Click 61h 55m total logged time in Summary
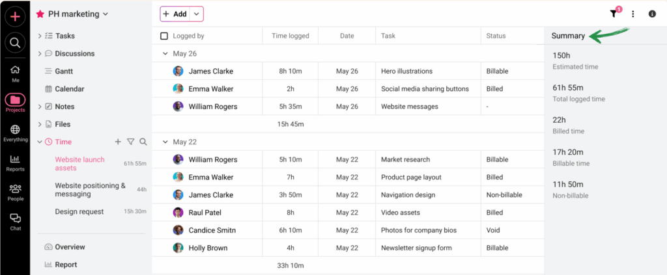This screenshot has height=275, width=667. point(568,88)
